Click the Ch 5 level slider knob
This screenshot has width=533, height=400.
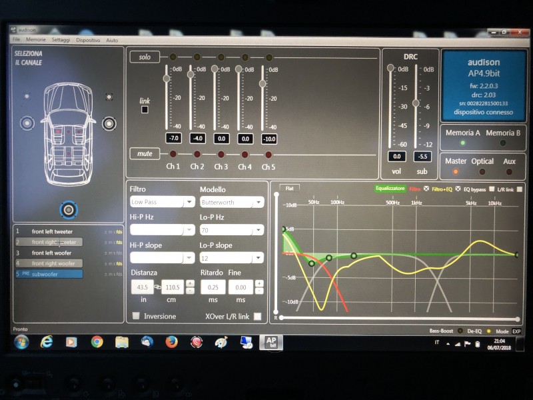pos(263,83)
